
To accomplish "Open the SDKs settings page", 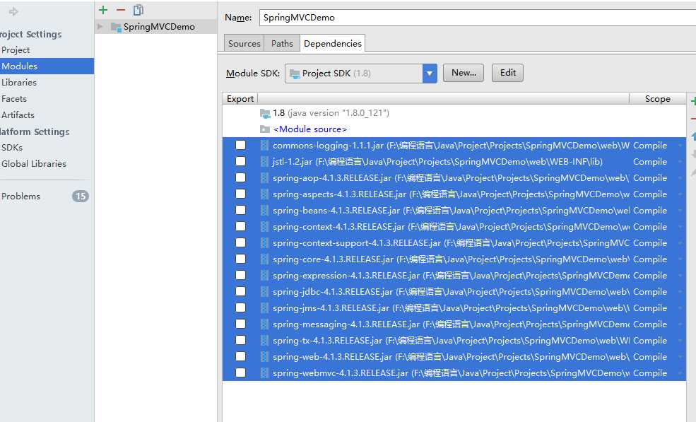I will 12,148.
